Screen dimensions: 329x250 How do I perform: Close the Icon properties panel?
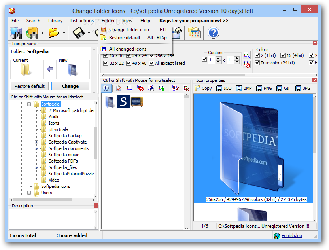(314, 80)
